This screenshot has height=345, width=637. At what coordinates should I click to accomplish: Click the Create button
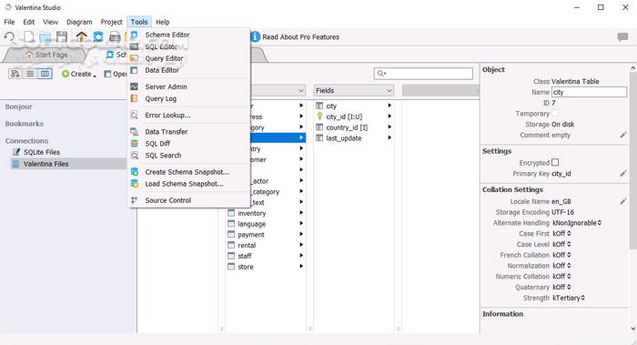click(79, 74)
